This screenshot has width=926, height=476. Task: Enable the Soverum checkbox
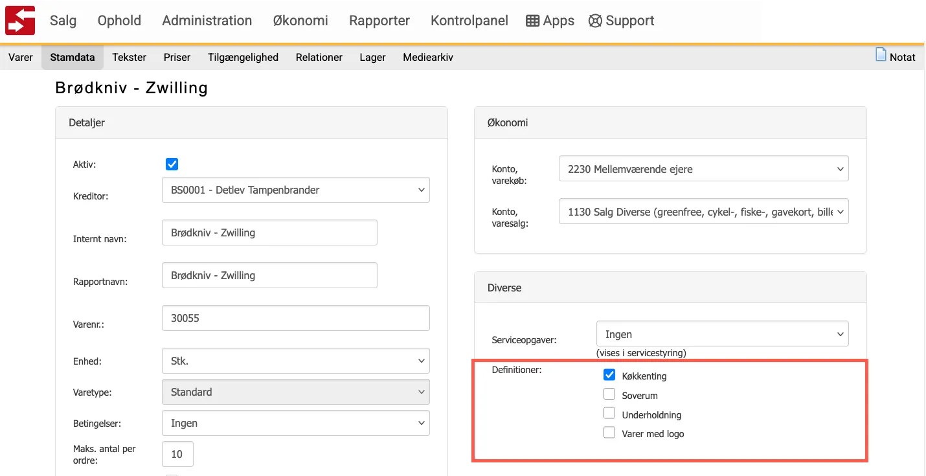pyautogui.click(x=609, y=394)
